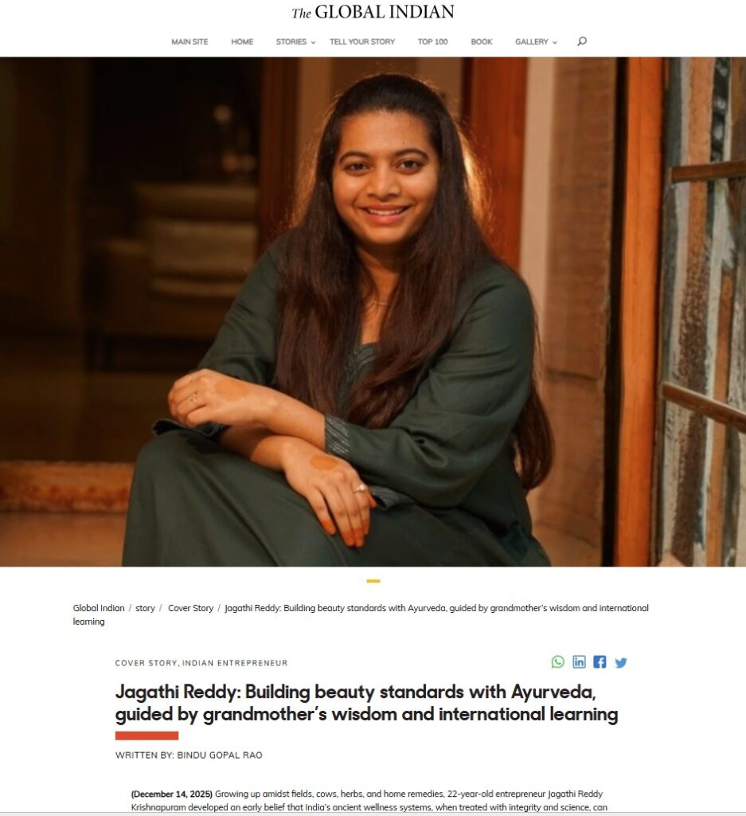Click The Global Indian site logo
The image size is (746, 816).
point(373,12)
